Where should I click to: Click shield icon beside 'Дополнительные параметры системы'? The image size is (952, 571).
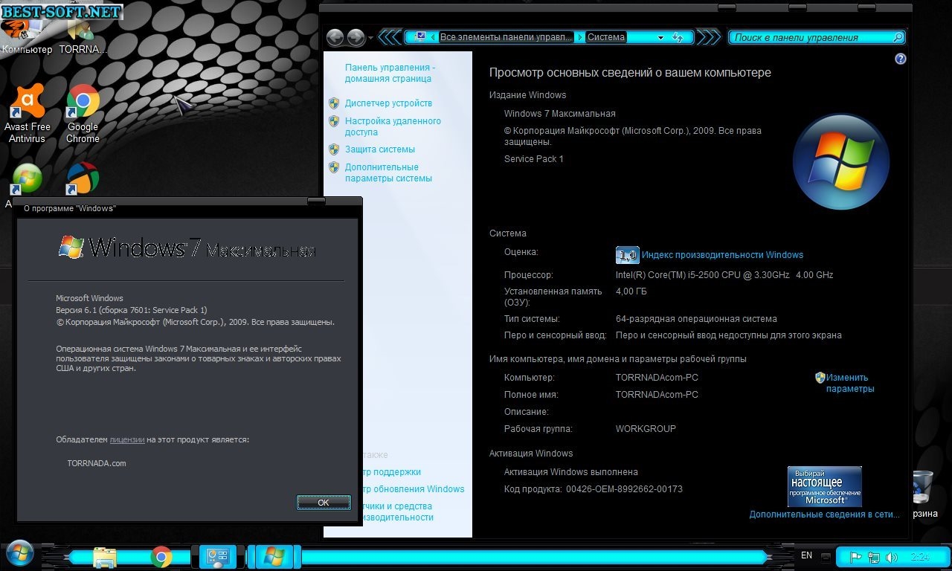click(334, 167)
